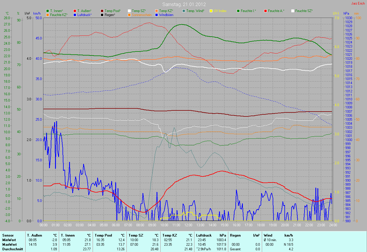Click the orange Temp KZ legend square

tap(157, 11)
